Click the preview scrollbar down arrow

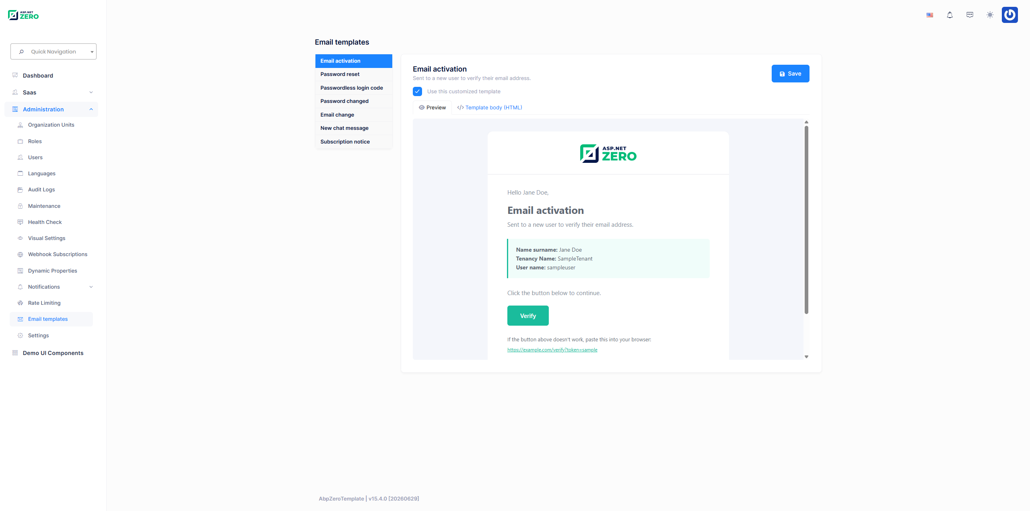[x=806, y=357]
